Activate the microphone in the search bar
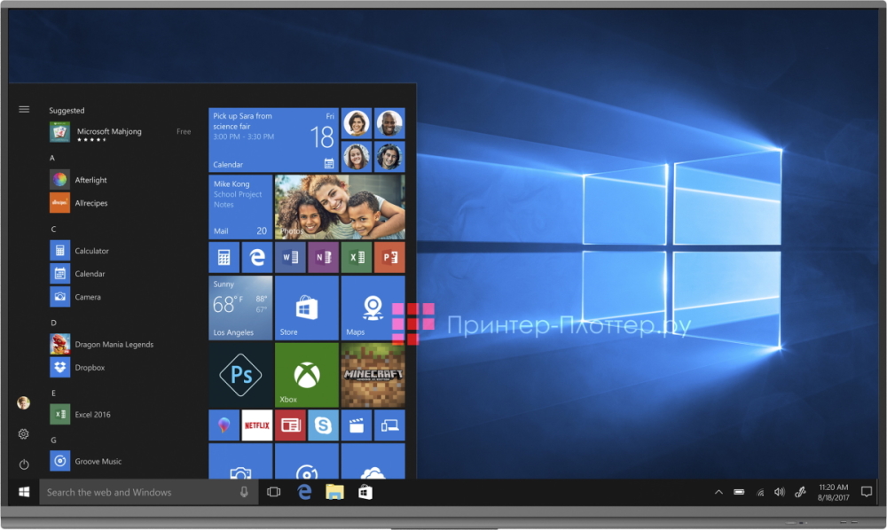 click(x=244, y=491)
